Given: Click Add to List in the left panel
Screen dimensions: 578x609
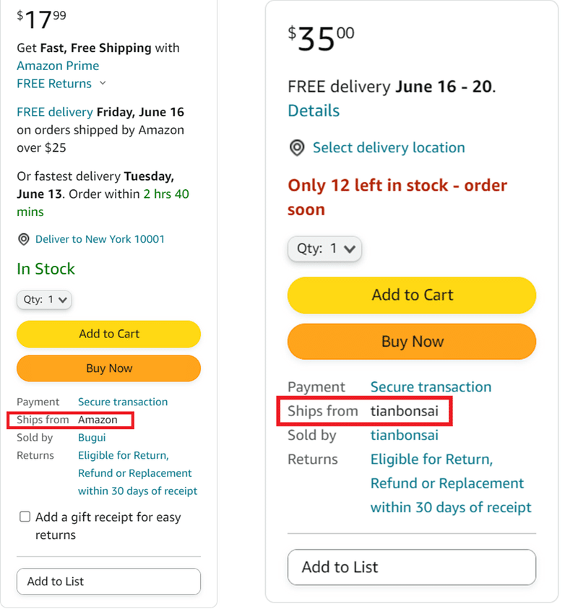Looking at the screenshot, I should click(x=109, y=582).
